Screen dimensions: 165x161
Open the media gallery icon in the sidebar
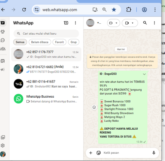[3, 137]
